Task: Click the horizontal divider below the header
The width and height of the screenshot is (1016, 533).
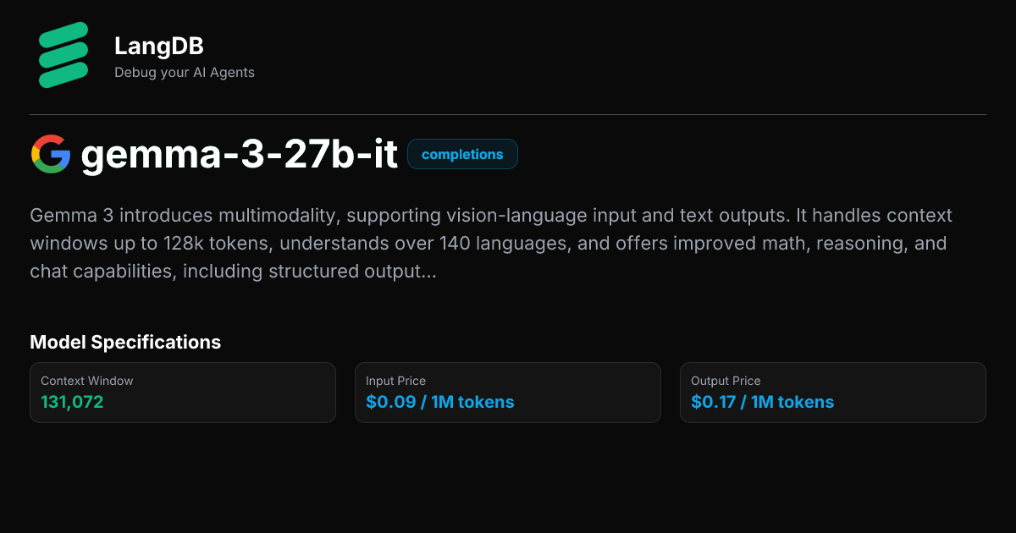Action: [508, 114]
